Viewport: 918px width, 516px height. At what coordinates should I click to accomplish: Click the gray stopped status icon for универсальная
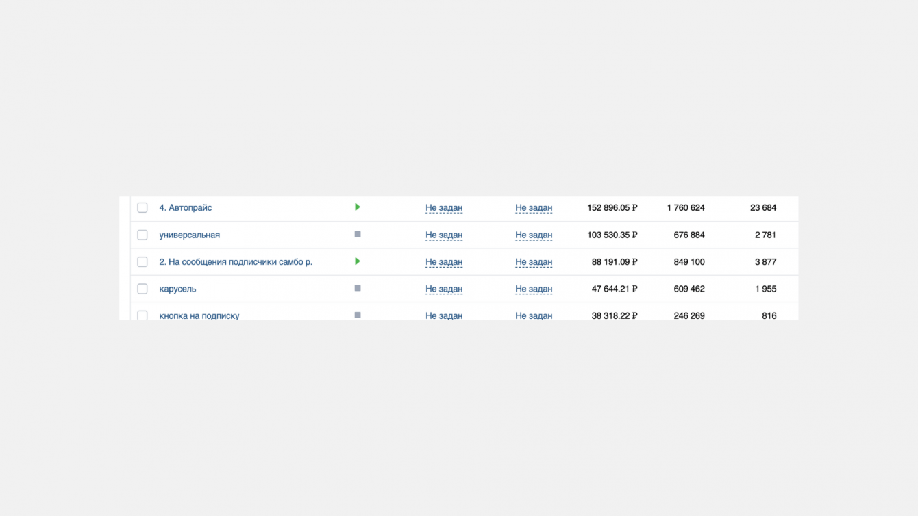357,235
